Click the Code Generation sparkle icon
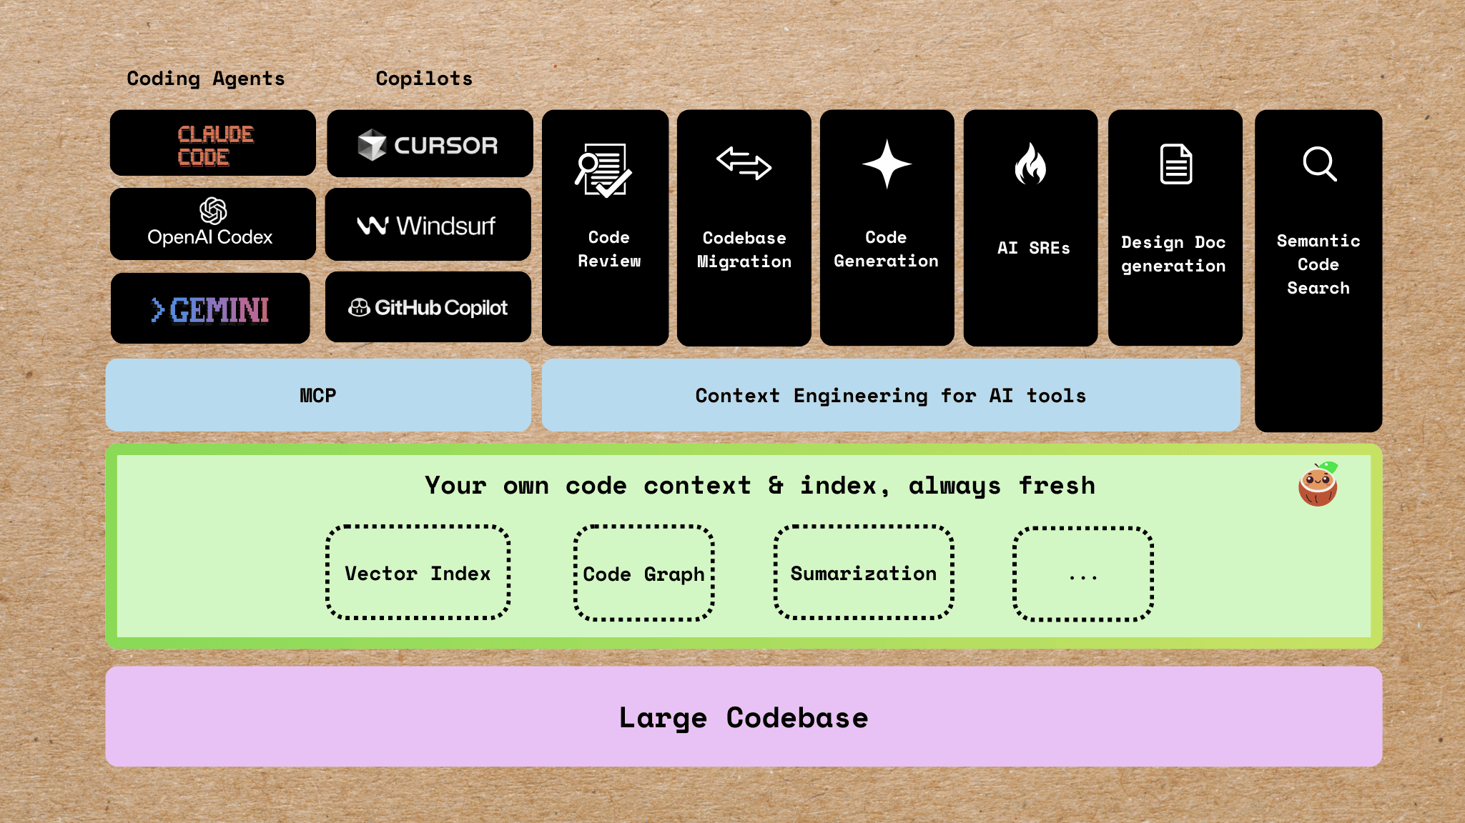Screen dimensions: 1465x823 (x=887, y=164)
